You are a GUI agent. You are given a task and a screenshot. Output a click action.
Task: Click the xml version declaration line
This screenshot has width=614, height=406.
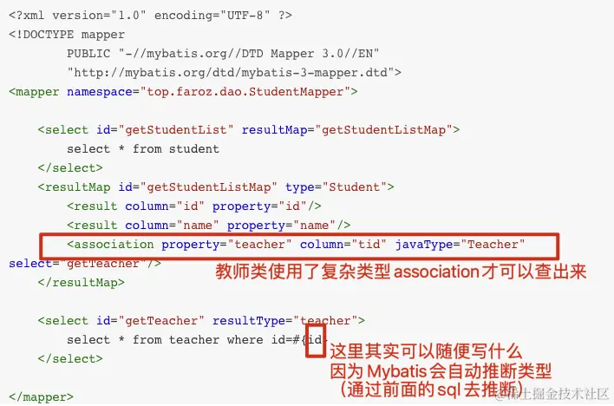[150, 16]
